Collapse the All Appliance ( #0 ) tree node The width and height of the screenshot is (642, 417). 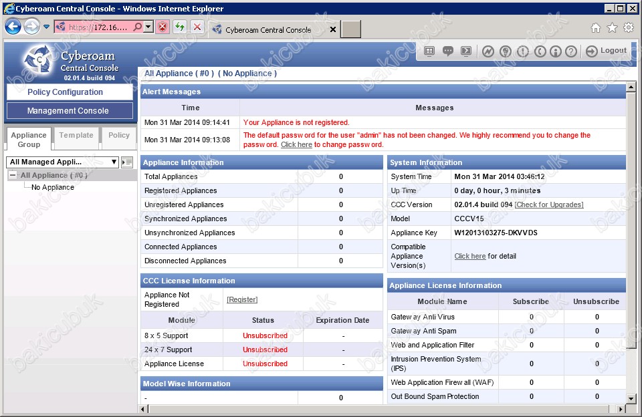(x=13, y=175)
